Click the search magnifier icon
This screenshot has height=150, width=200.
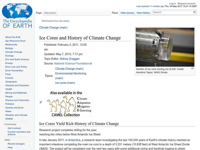pos(194,12)
